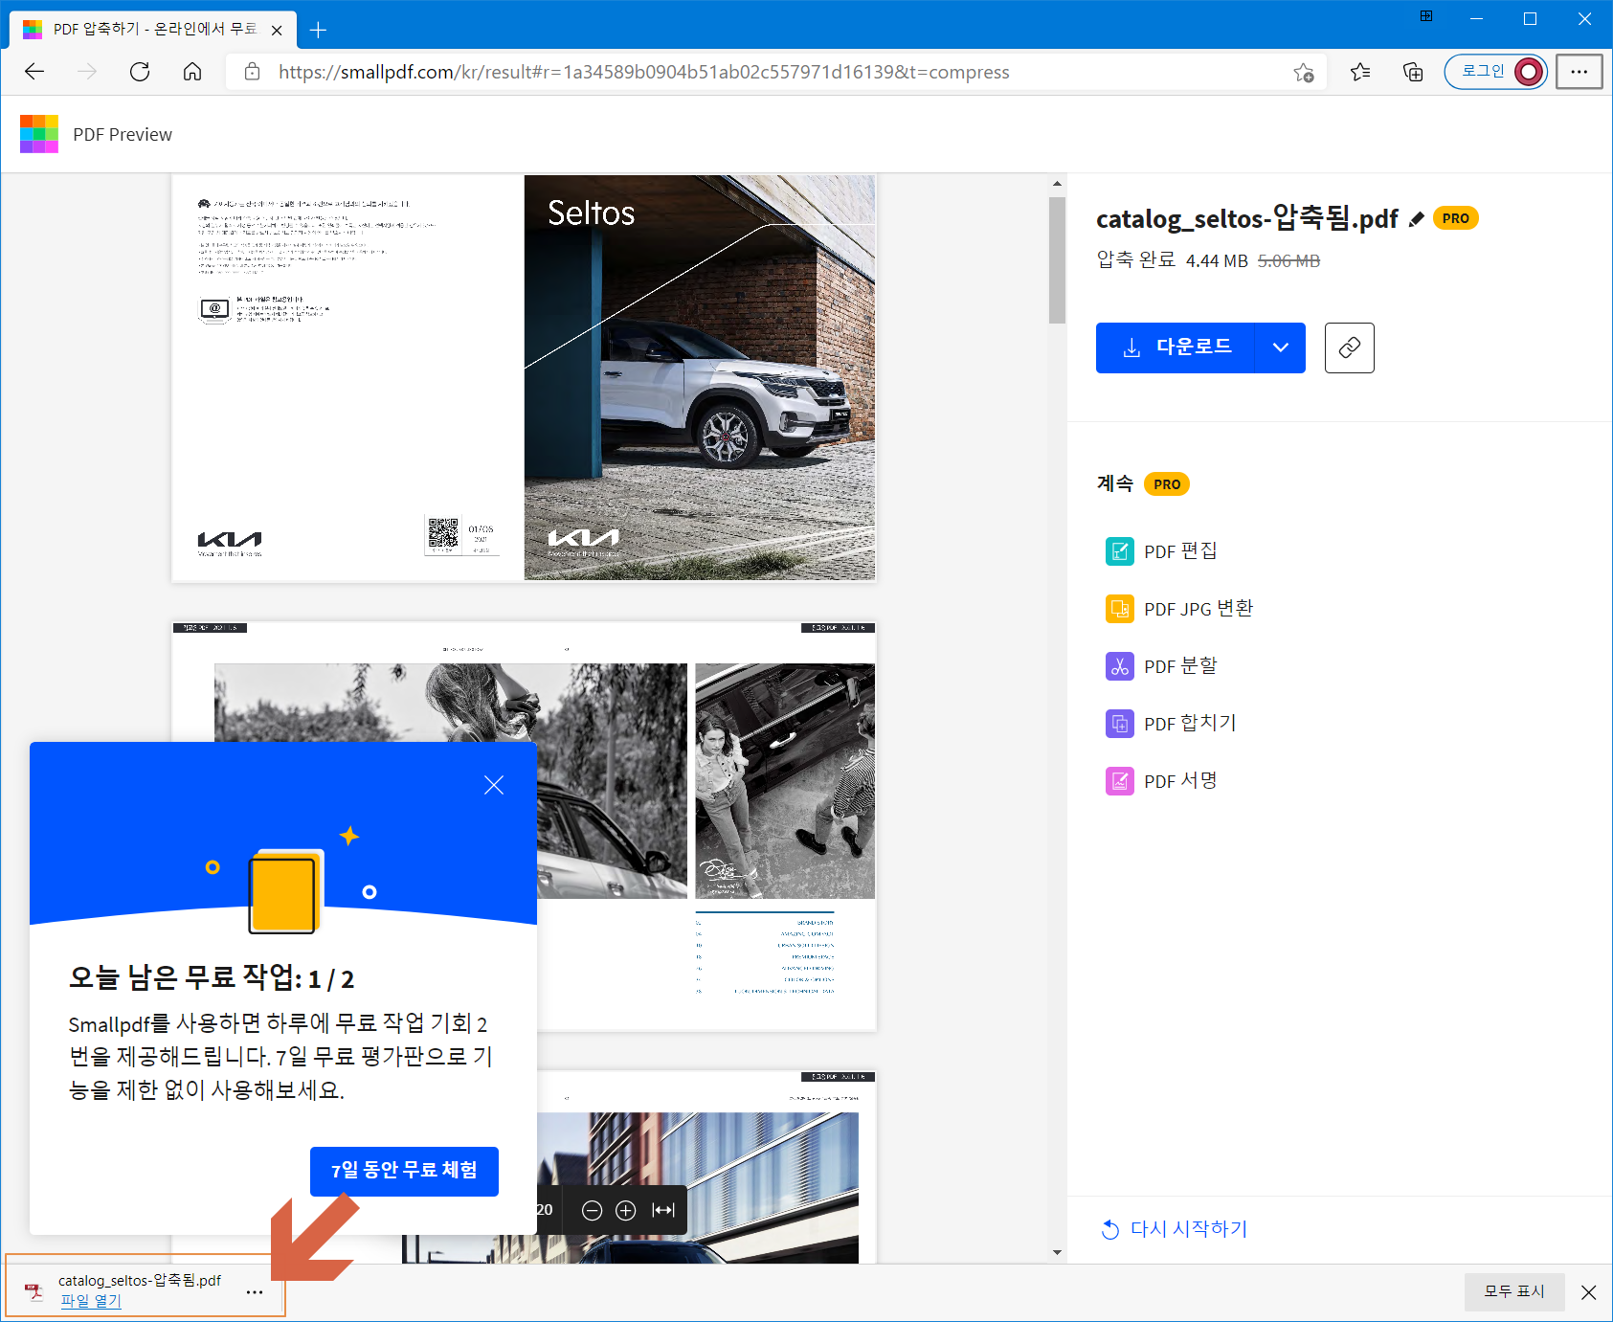Click 다시 시작하기 to start over

tap(1175, 1229)
